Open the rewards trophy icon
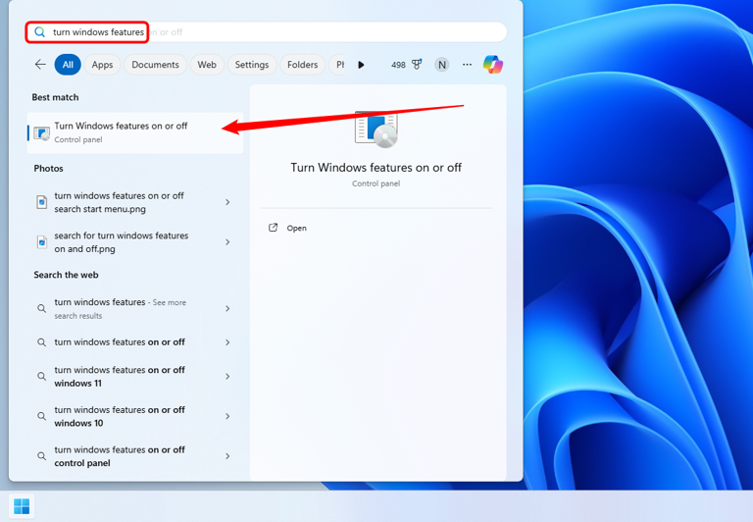 click(x=417, y=64)
